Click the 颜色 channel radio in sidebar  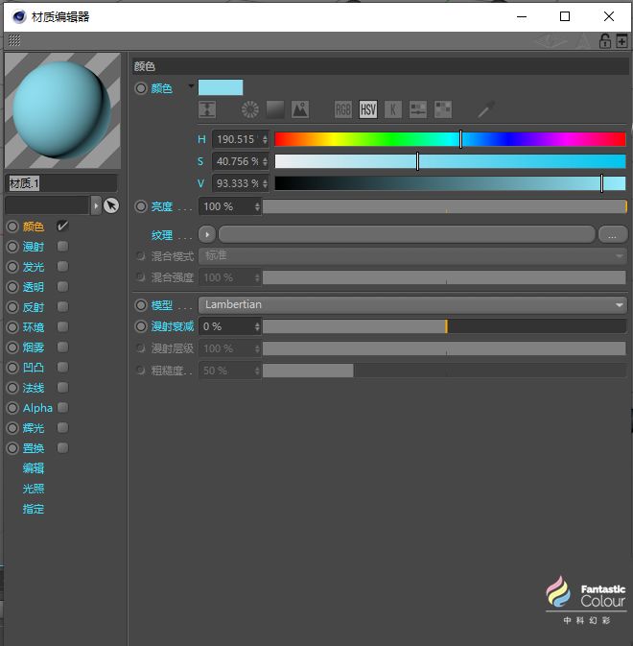pyautogui.click(x=12, y=227)
